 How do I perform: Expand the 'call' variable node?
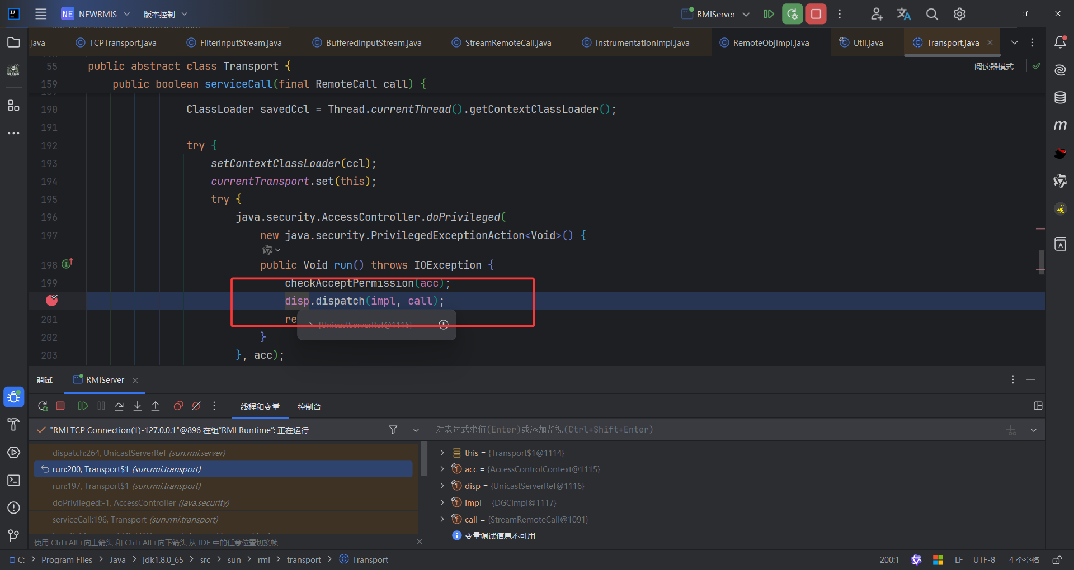[442, 519]
